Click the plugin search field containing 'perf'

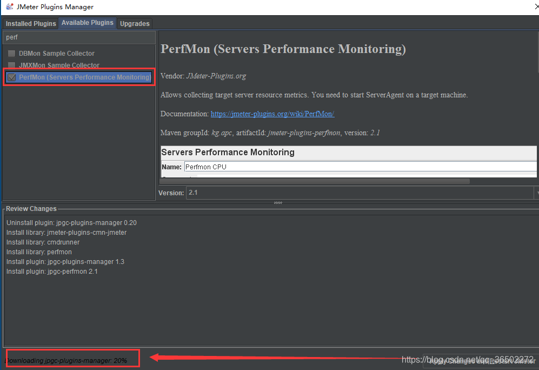(79, 37)
